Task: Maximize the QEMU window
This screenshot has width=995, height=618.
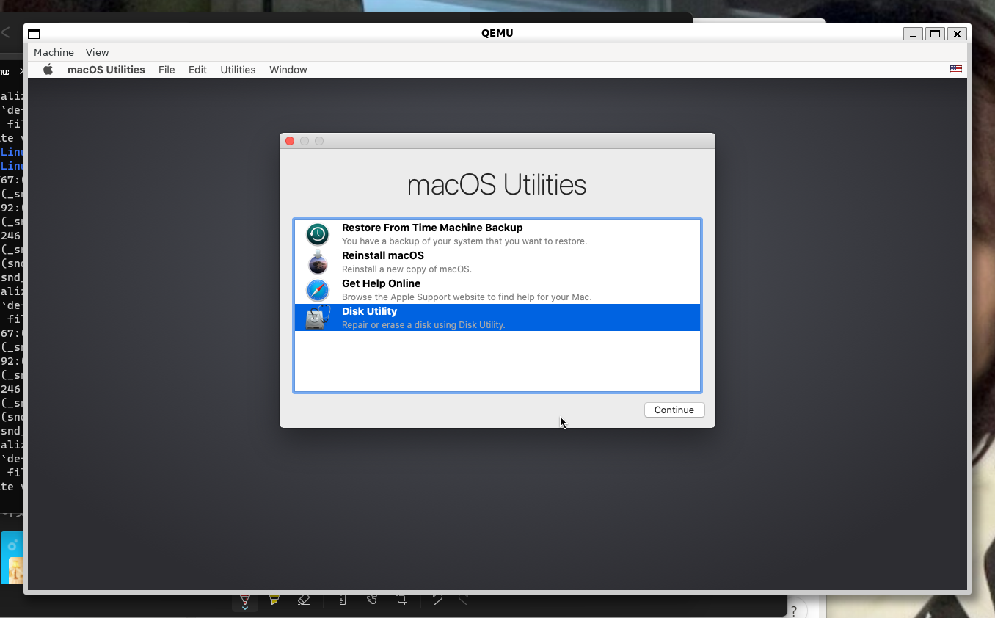Action: (x=935, y=34)
